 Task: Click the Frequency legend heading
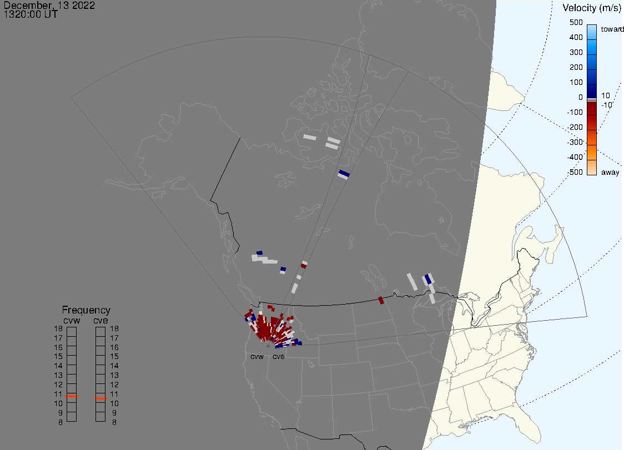tap(86, 310)
